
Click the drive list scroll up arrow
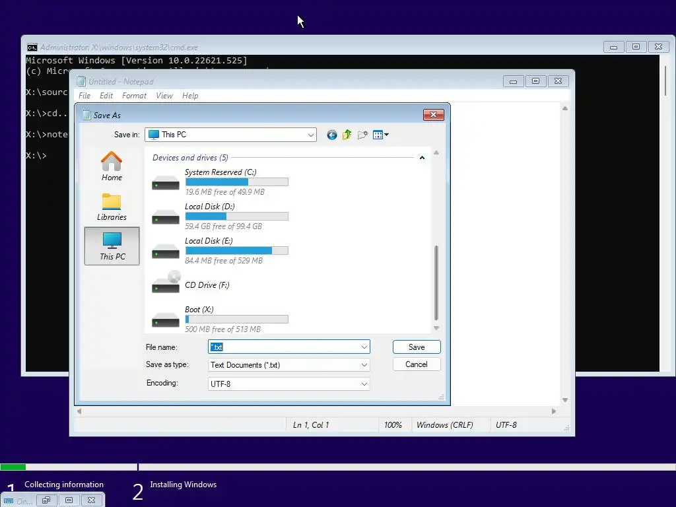(x=436, y=152)
